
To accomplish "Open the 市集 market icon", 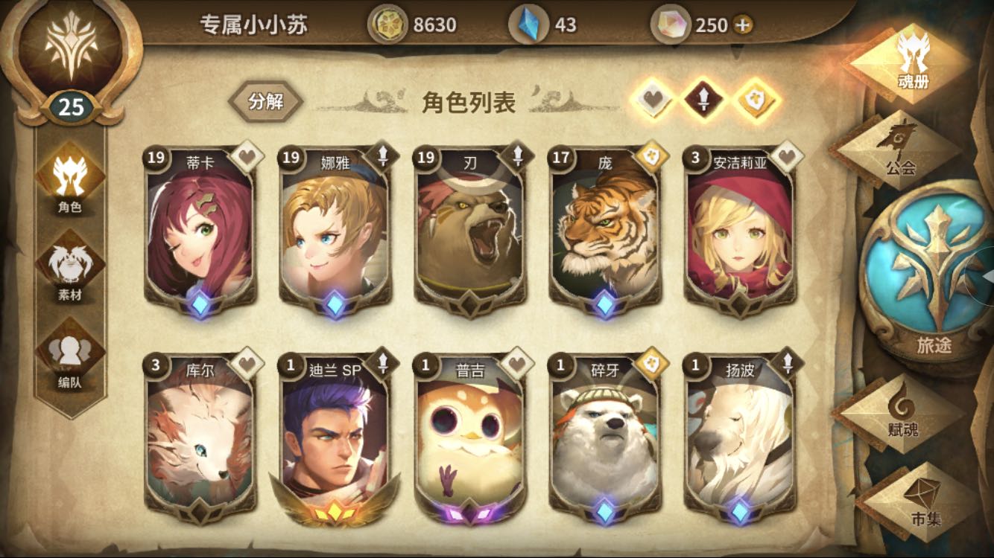I will [x=924, y=501].
